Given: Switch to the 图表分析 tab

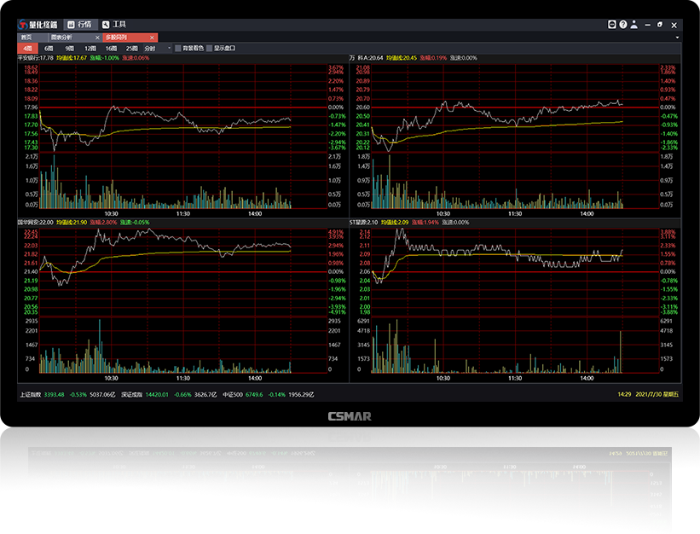Looking at the screenshot, I should [x=62, y=38].
